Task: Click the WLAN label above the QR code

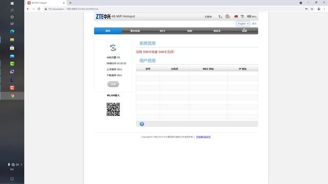Action: point(113,96)
